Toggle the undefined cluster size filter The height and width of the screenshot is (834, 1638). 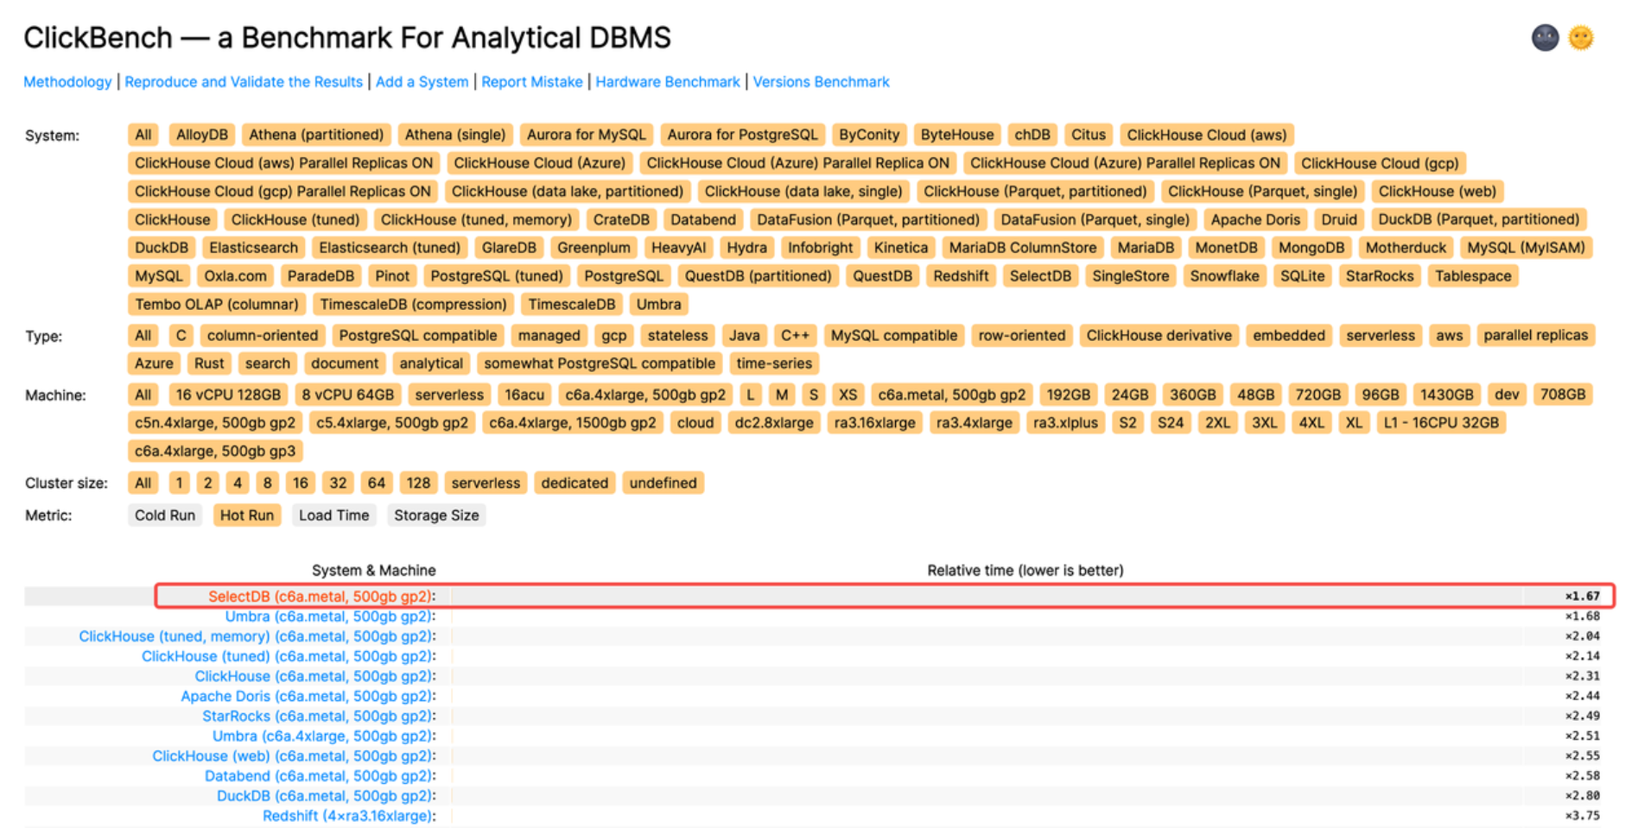click(663, 483)
